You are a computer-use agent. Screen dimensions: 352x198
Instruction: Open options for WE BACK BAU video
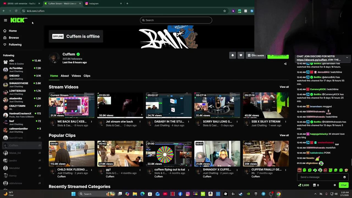[x=92, y=122]
